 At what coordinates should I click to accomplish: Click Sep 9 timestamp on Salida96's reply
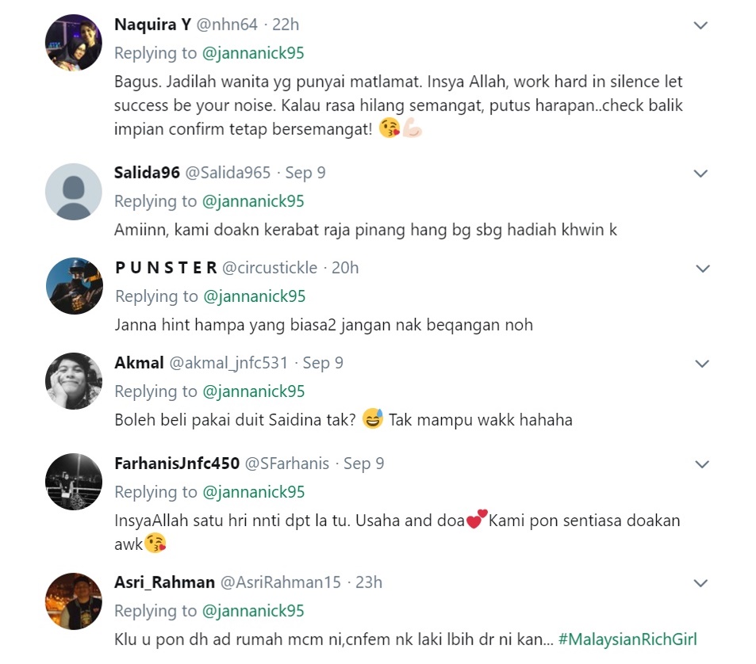click(305, 173)
